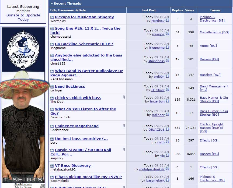
Task: Go to last post arrow next to staindbass
Action: click(x=167, y=61)
